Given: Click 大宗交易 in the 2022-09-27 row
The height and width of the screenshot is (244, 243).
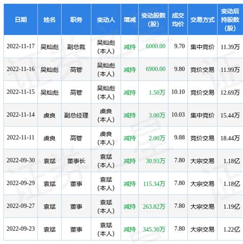Looking at the screenshot, I should tap(202, 207).
